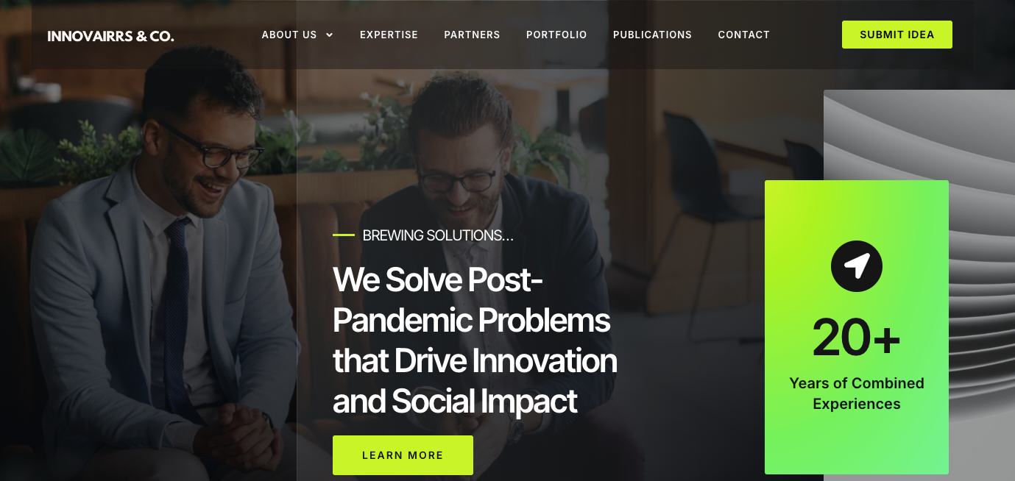Open the Partners nav link
The image size is (1015, 481).
[x=472, y=35]
